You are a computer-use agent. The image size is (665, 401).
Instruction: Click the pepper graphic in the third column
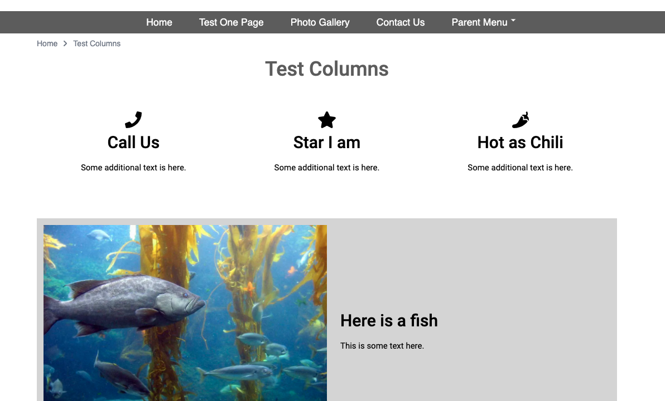pos(520,120)
